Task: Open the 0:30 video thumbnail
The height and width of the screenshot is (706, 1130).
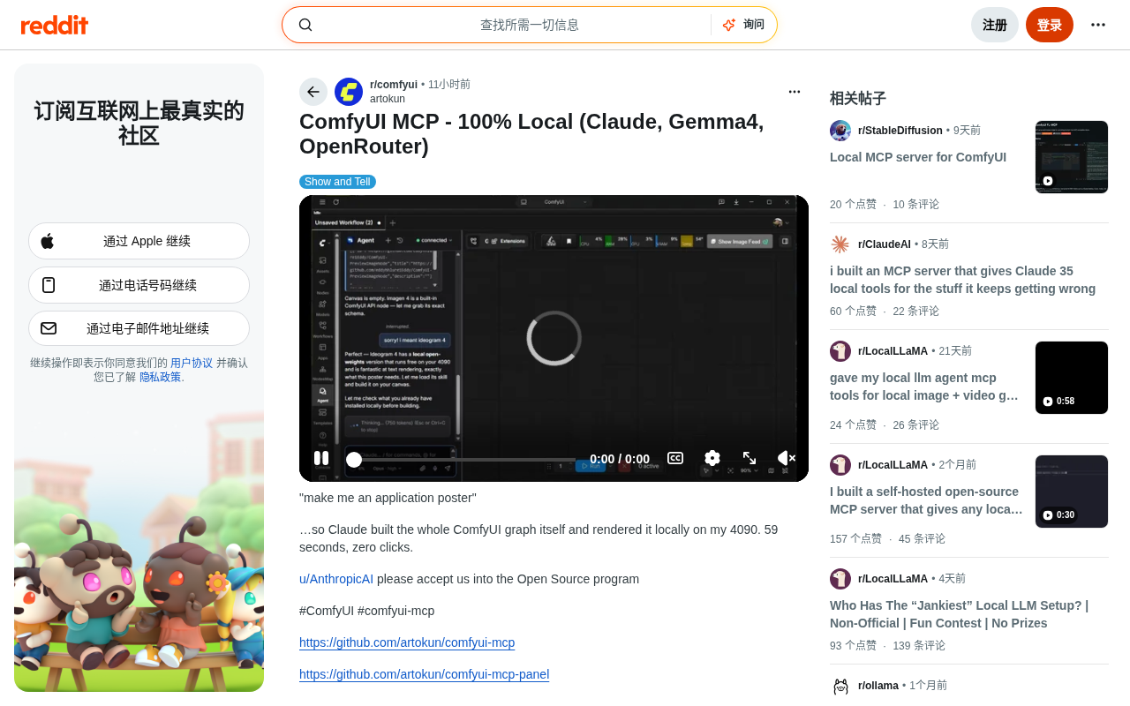Action: click(x=1072, y=492)
